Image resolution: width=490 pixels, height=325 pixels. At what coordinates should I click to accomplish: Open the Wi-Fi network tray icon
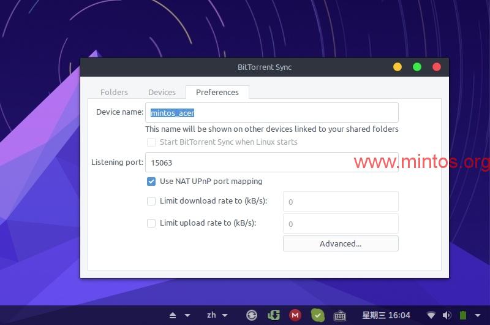[x=431, y=315]
